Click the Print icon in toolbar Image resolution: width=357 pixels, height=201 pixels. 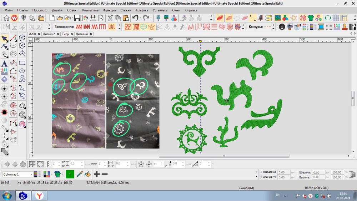tap(93, 18)
